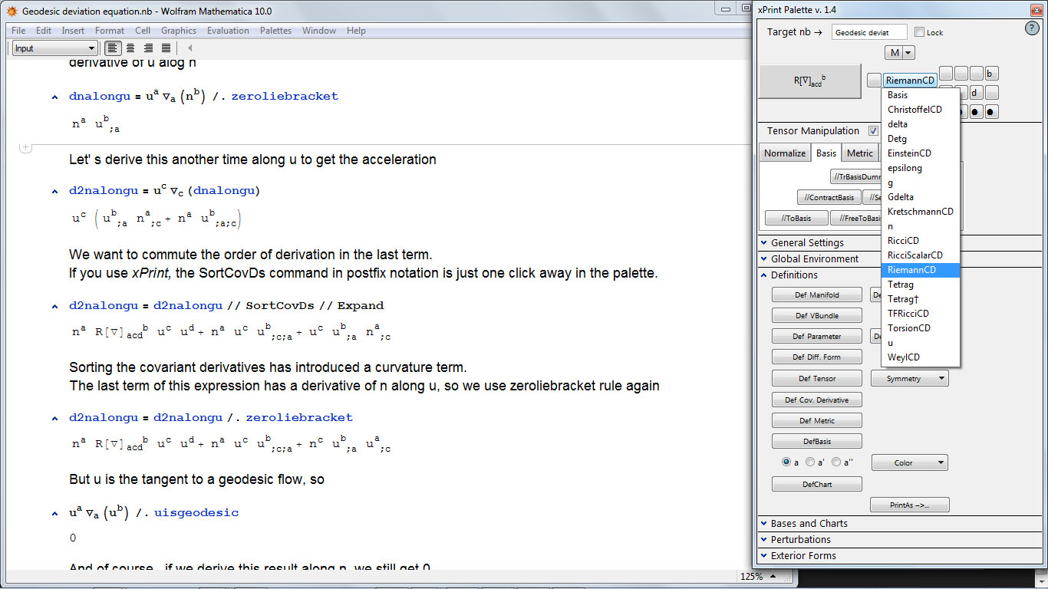Image resolution: width=1048 pixels, height=589 pixels.
Task: Click caret icon beside dnalongu input cell
Action: (x=54, y=97)
